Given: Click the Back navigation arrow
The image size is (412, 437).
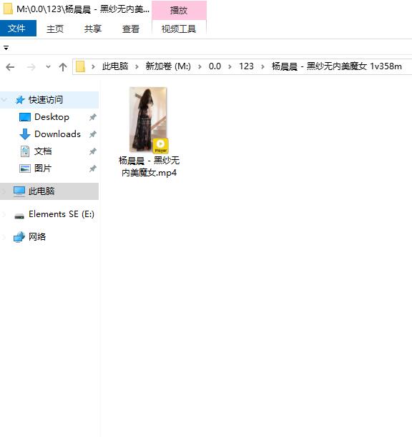Looking at the screenshot, I should click(10, 67).
